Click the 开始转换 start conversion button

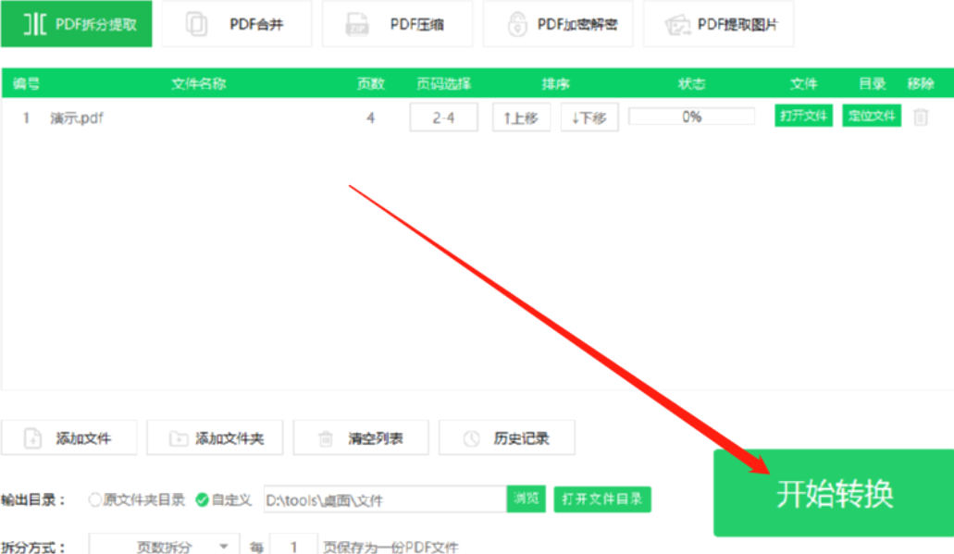(x=834, y=493)
